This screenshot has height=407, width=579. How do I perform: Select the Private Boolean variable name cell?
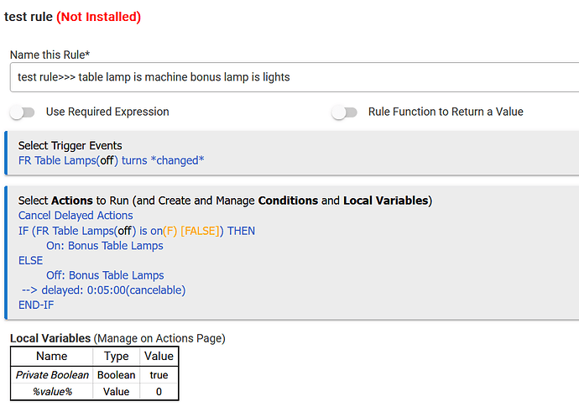coord(51,375)
